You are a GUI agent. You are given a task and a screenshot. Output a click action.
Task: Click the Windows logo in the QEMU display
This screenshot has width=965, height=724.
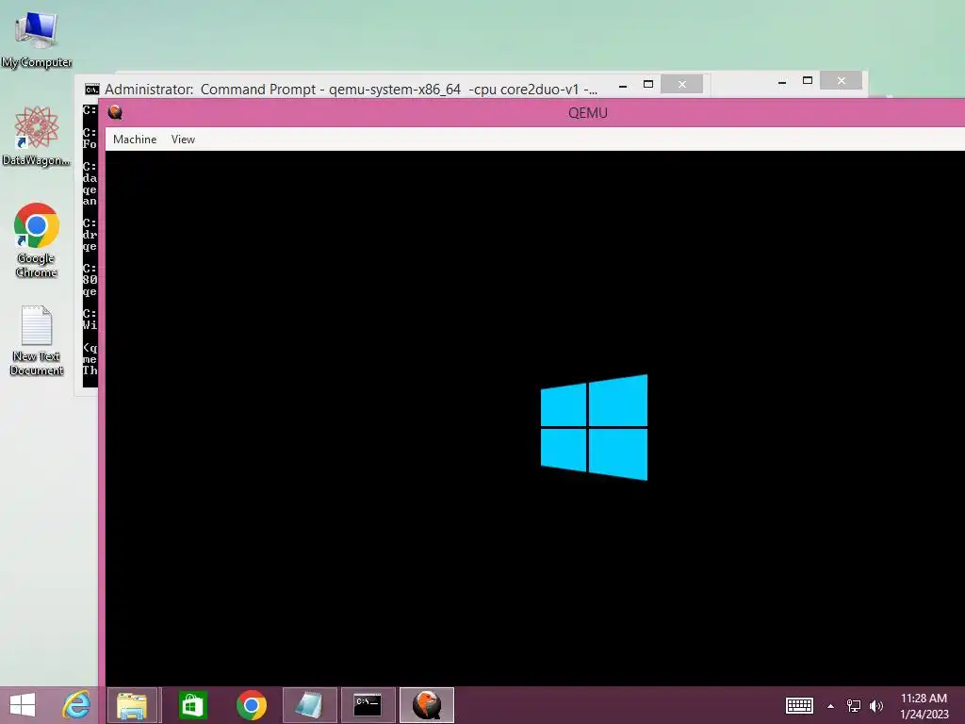pyautogui.click(x=594, y=427)
